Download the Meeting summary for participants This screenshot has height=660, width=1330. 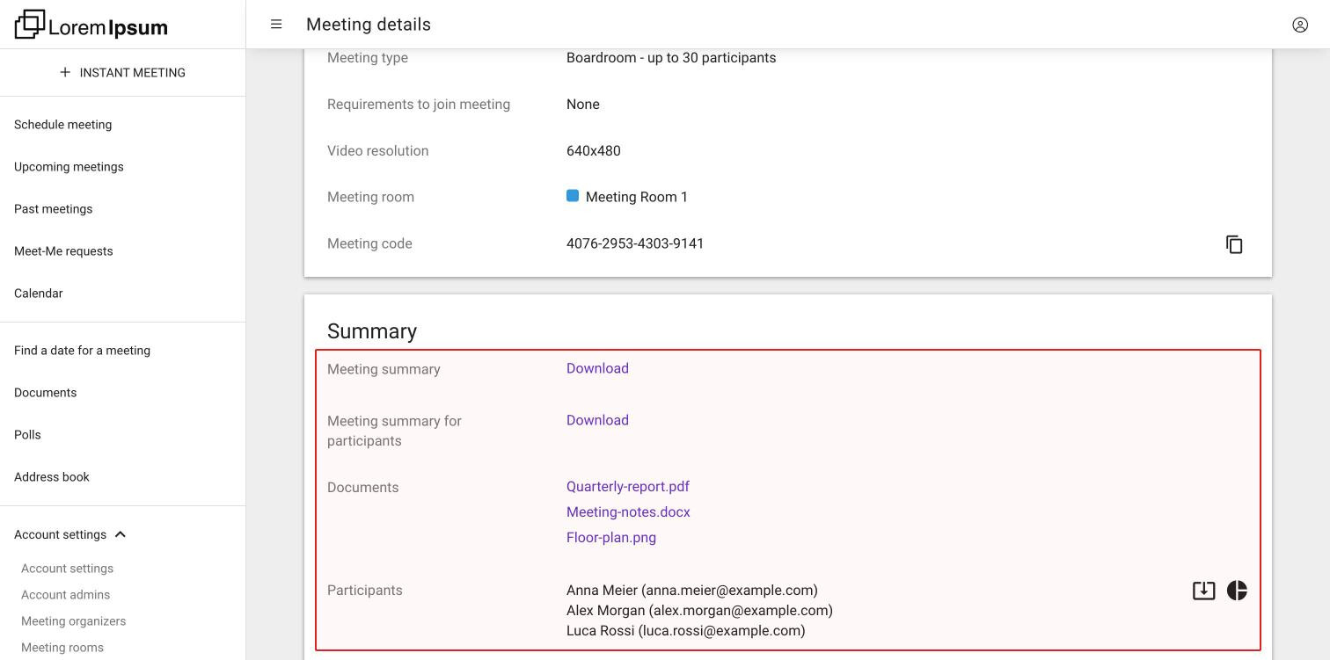coord(597,420)
